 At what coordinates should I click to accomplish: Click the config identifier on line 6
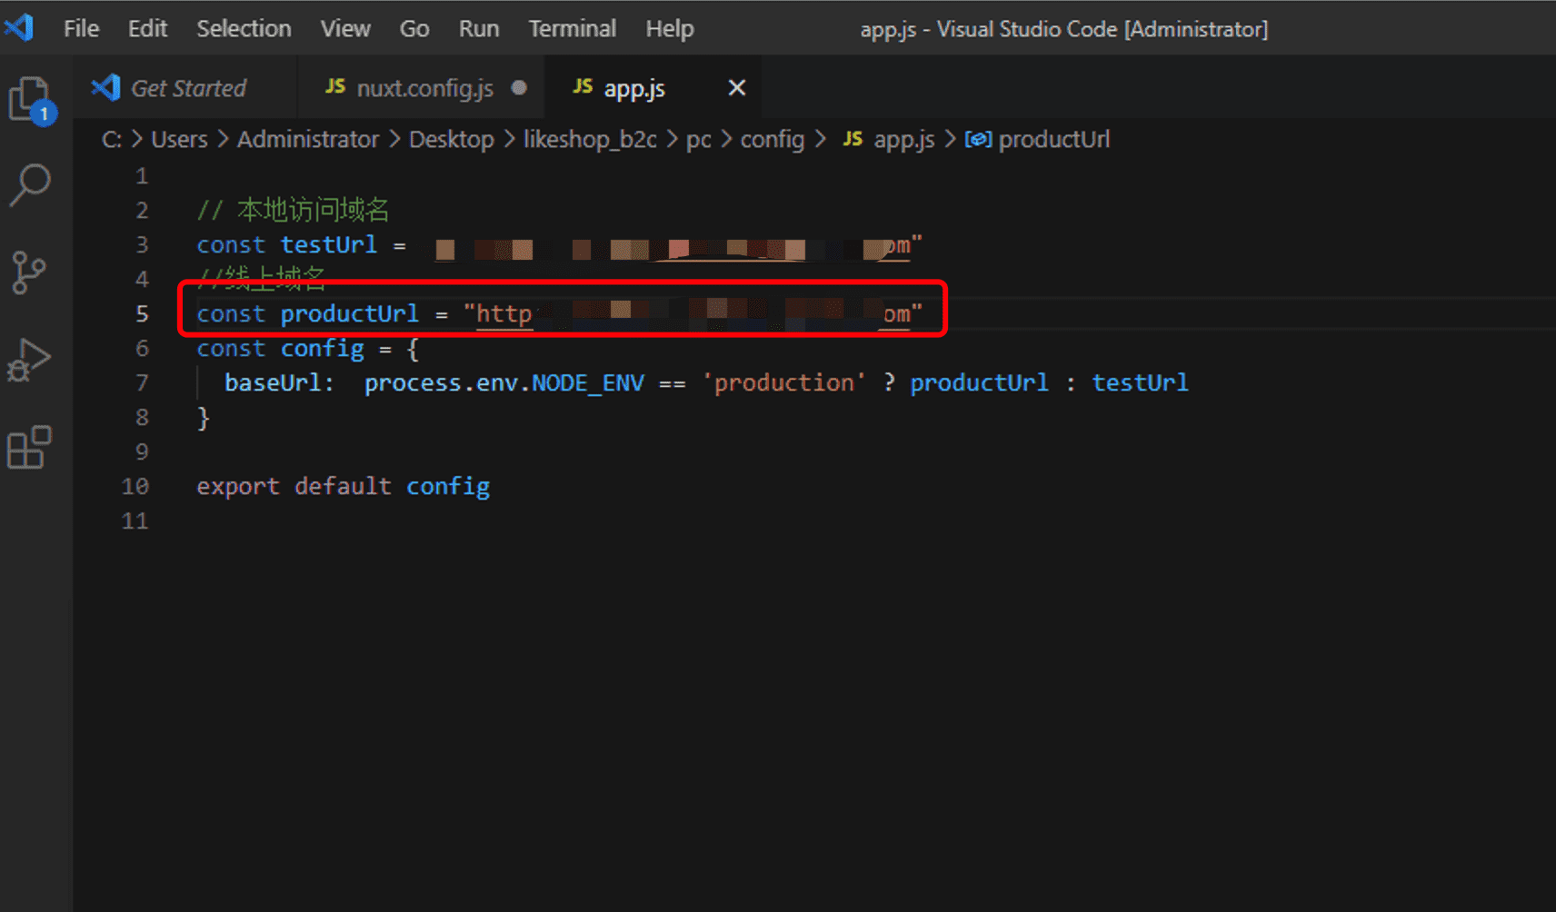pos(323,349)
